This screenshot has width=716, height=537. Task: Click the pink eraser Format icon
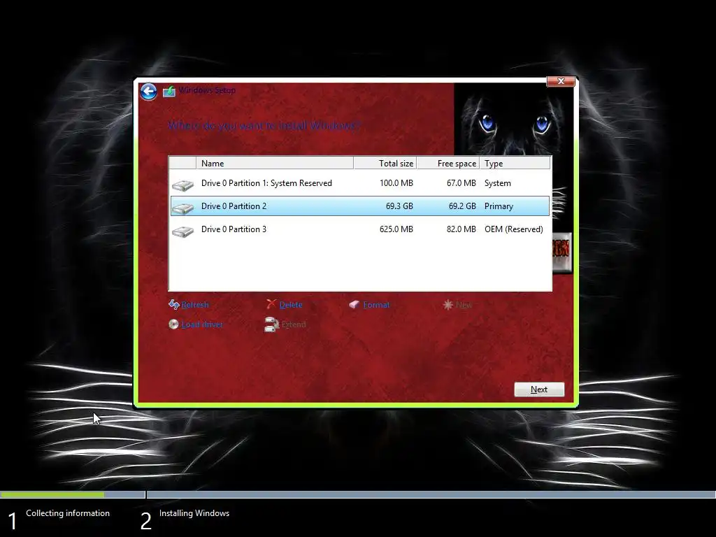click(x=355, y=304)
